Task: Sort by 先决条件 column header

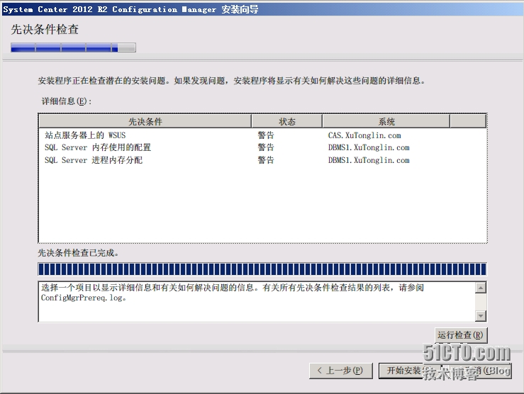Action: click(145, 121)
